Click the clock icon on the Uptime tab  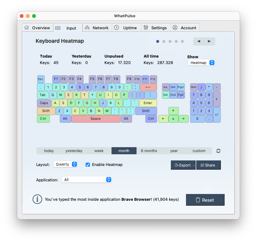tap(116, 27)
